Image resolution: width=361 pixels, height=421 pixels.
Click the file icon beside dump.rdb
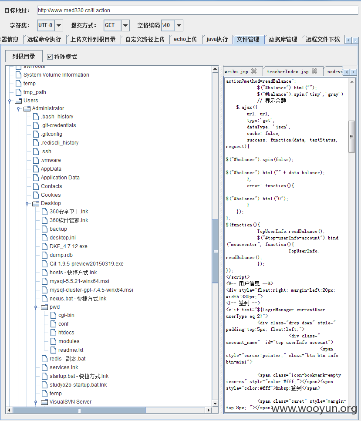coord(44,255)
